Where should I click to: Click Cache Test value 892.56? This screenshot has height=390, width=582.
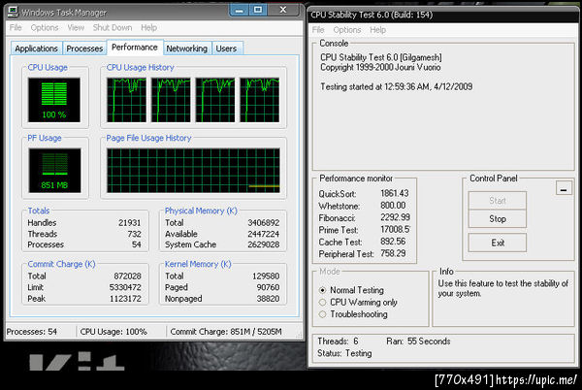click(393, 242)
